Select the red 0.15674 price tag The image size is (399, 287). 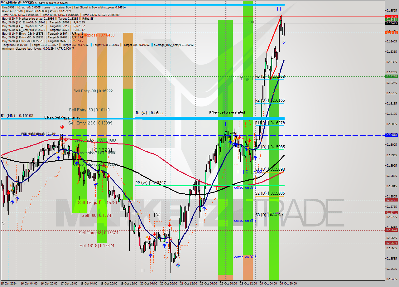click(392, 230)
